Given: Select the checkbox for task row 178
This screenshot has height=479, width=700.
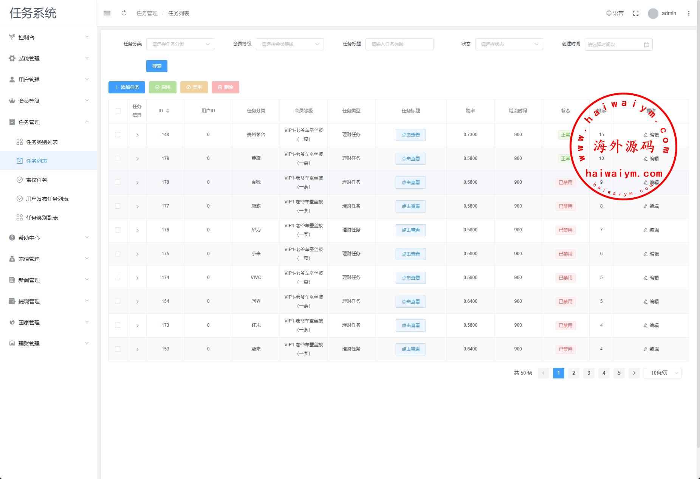Looking at the screenshot, I should 118,182.
